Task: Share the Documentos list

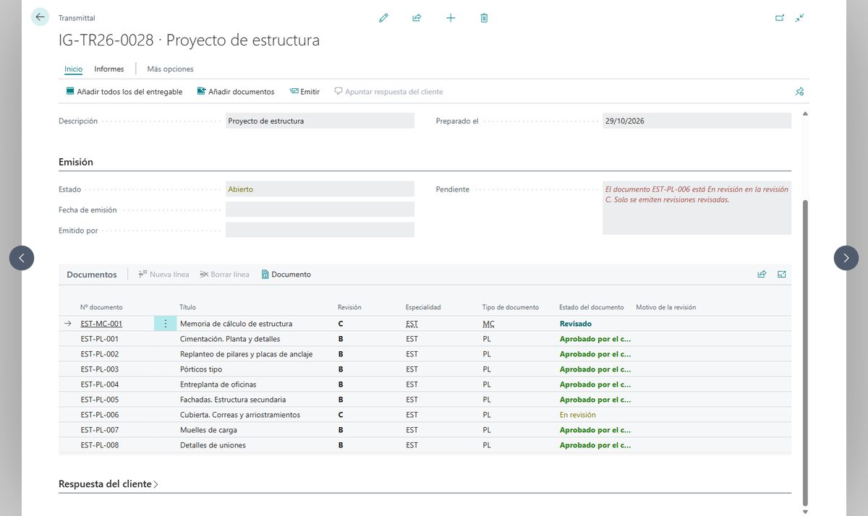Action: (762, 274)
